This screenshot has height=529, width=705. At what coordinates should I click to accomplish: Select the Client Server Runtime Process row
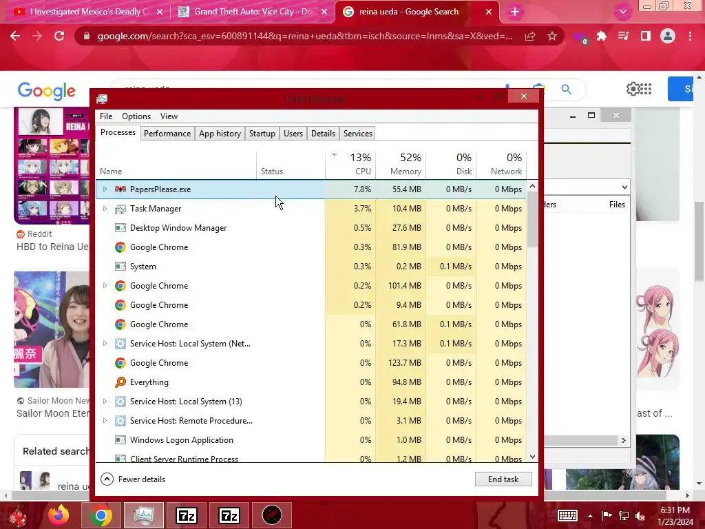pyautogui.click(x=311, y=458)
